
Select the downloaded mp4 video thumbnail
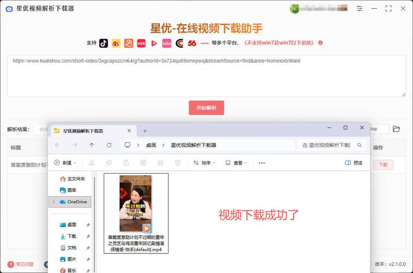(135, 204)
